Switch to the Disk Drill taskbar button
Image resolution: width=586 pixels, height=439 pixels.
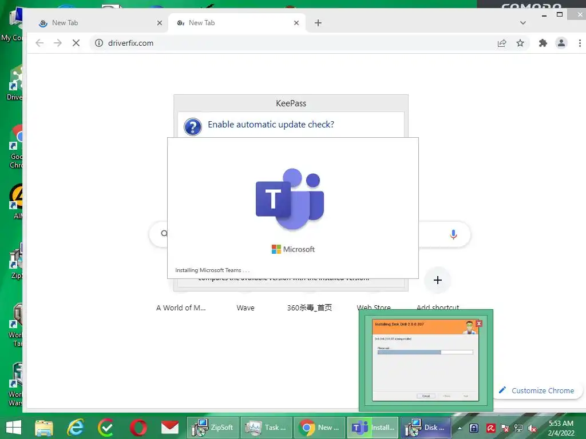pyautogui.click(x=426, y=428)
